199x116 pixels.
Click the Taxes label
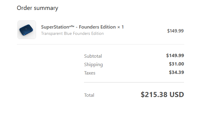click(90, 73)
